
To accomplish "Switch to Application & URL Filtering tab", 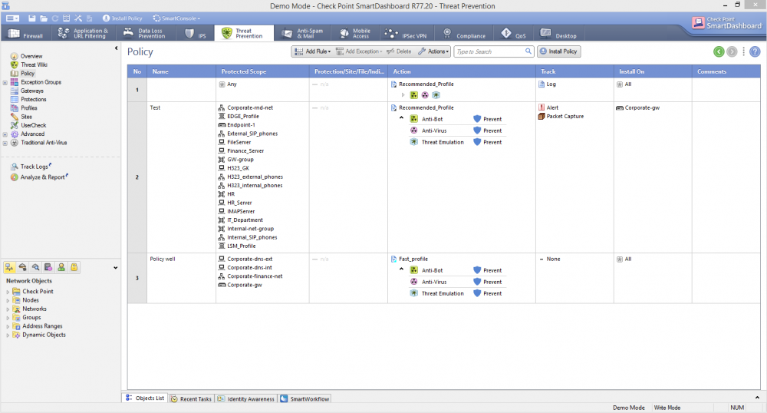I will [x=83, y=33].
